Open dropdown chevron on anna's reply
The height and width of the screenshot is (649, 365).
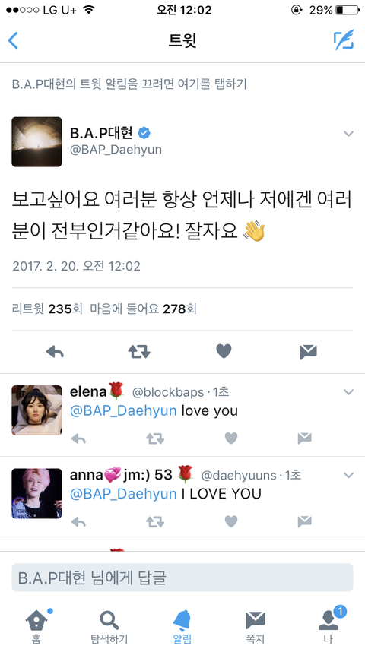click(x=349, y=475)
